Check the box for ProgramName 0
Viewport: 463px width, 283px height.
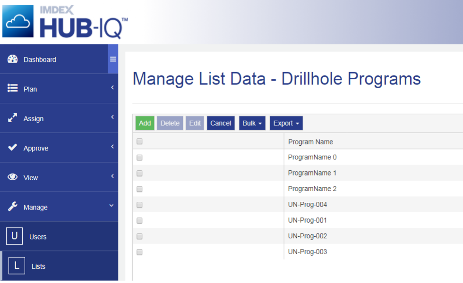(139, 158)
